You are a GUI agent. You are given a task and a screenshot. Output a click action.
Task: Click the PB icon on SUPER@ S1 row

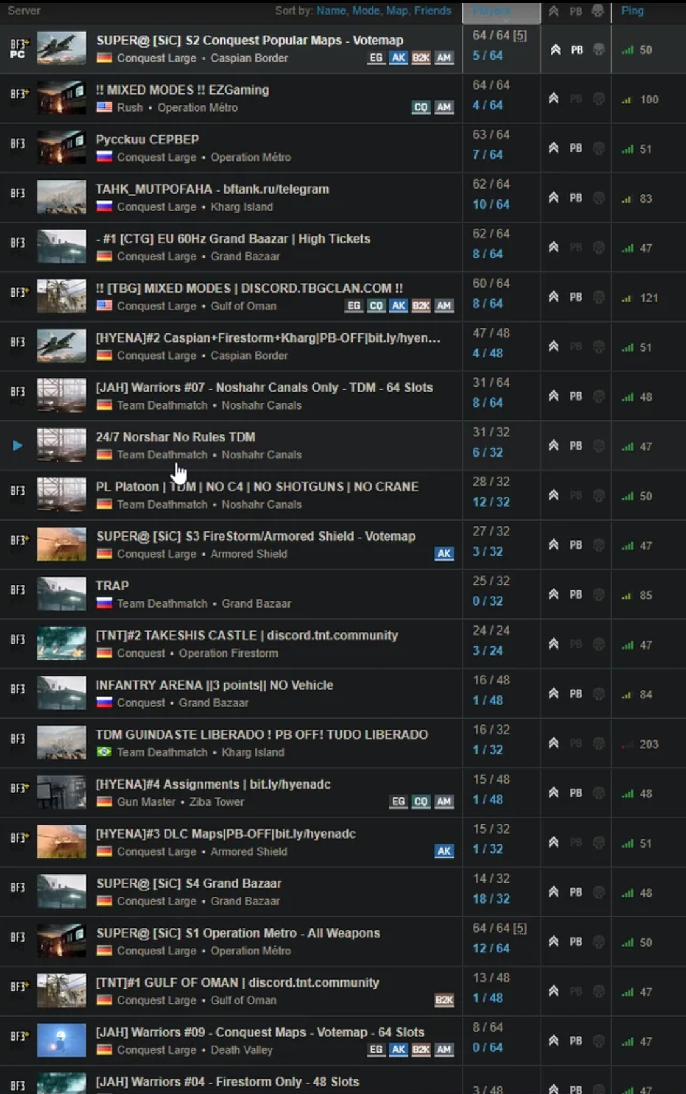point(576,942)
